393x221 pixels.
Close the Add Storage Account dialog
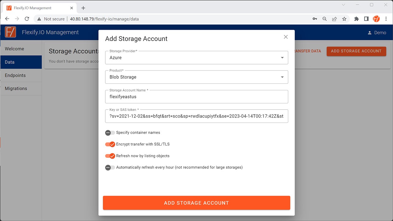[286, 37]
